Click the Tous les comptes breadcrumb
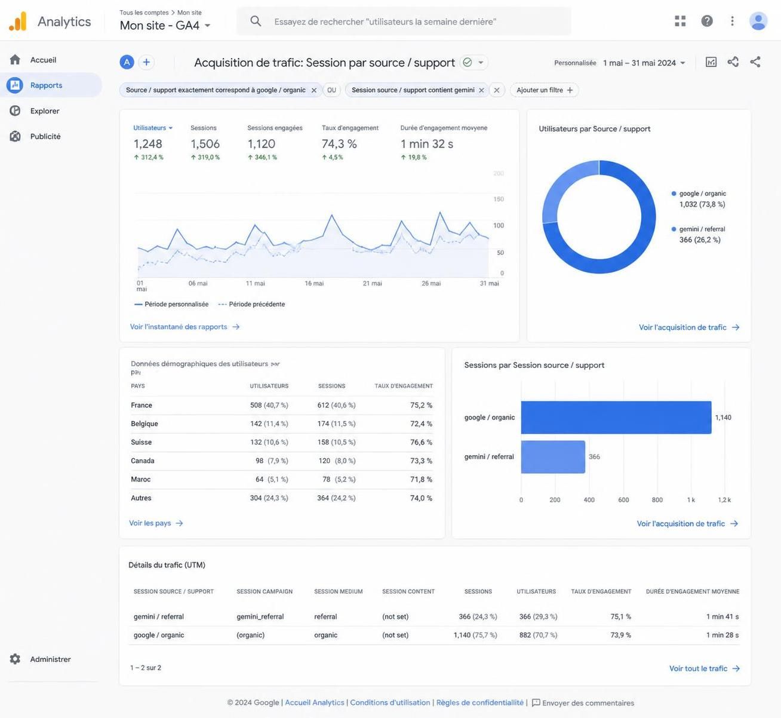781x718 pixels. pos(144,13)
